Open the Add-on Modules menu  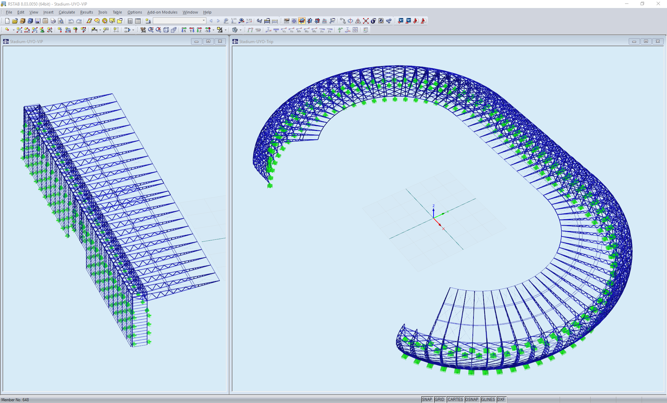pos(162,12)
